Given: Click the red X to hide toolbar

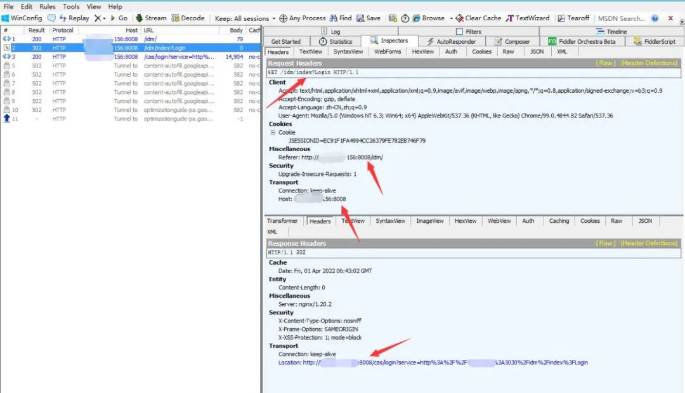Looking at the screenshot, I should 670,18.
